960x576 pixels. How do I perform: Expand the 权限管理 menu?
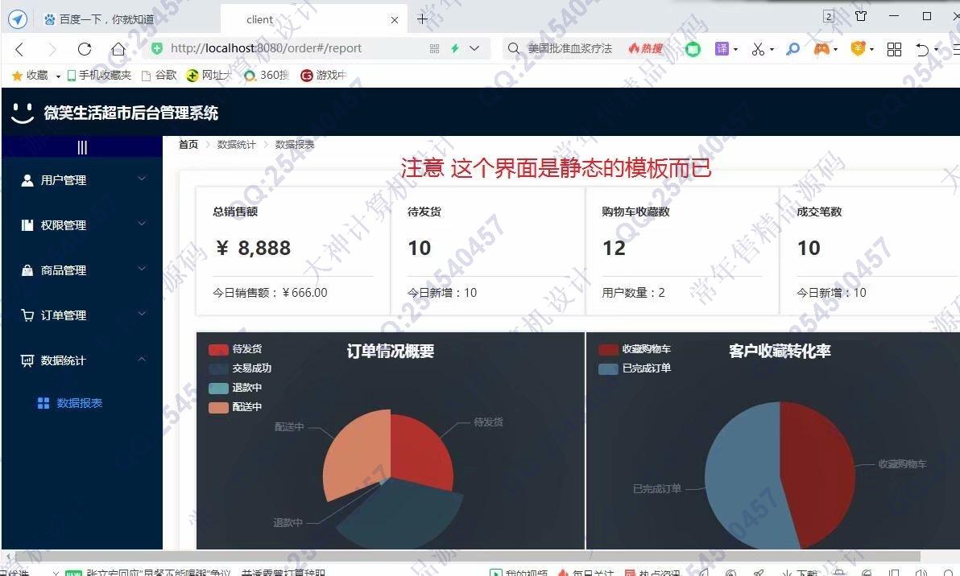(x=82, y=225)
